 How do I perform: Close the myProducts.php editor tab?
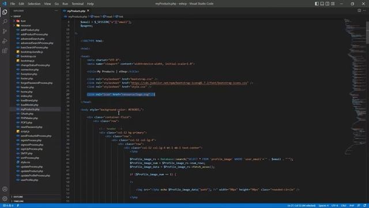(88, 11)
